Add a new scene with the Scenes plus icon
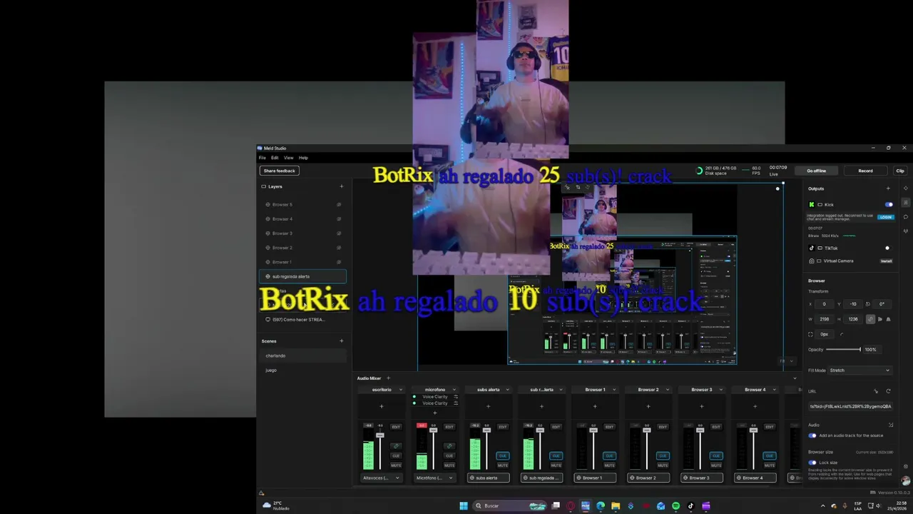This screenshot has width=913, height=514. tap(341, 341)
